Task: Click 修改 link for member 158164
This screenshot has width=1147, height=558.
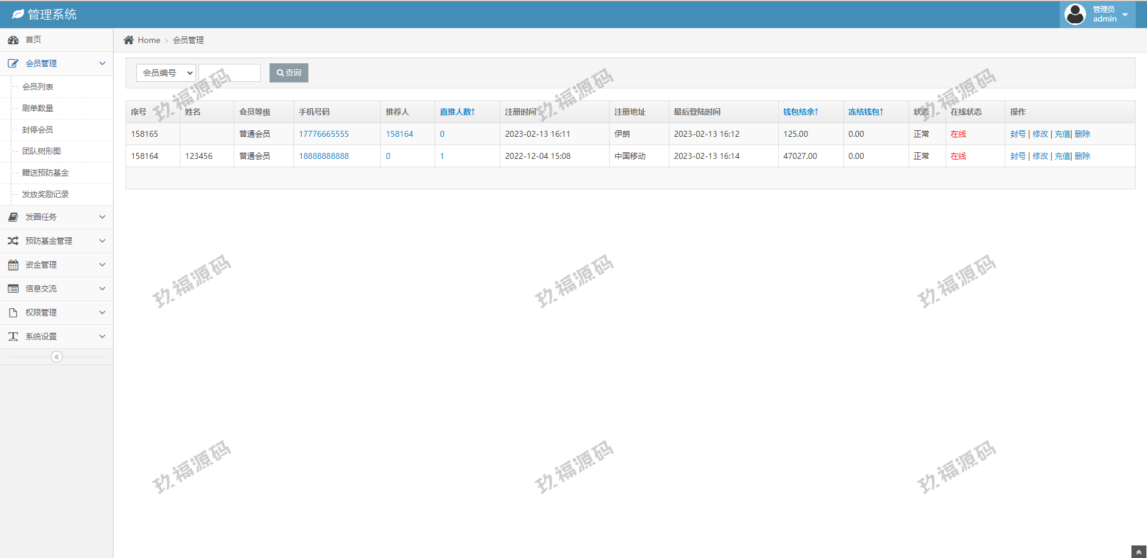Action: coord(1040,156)
